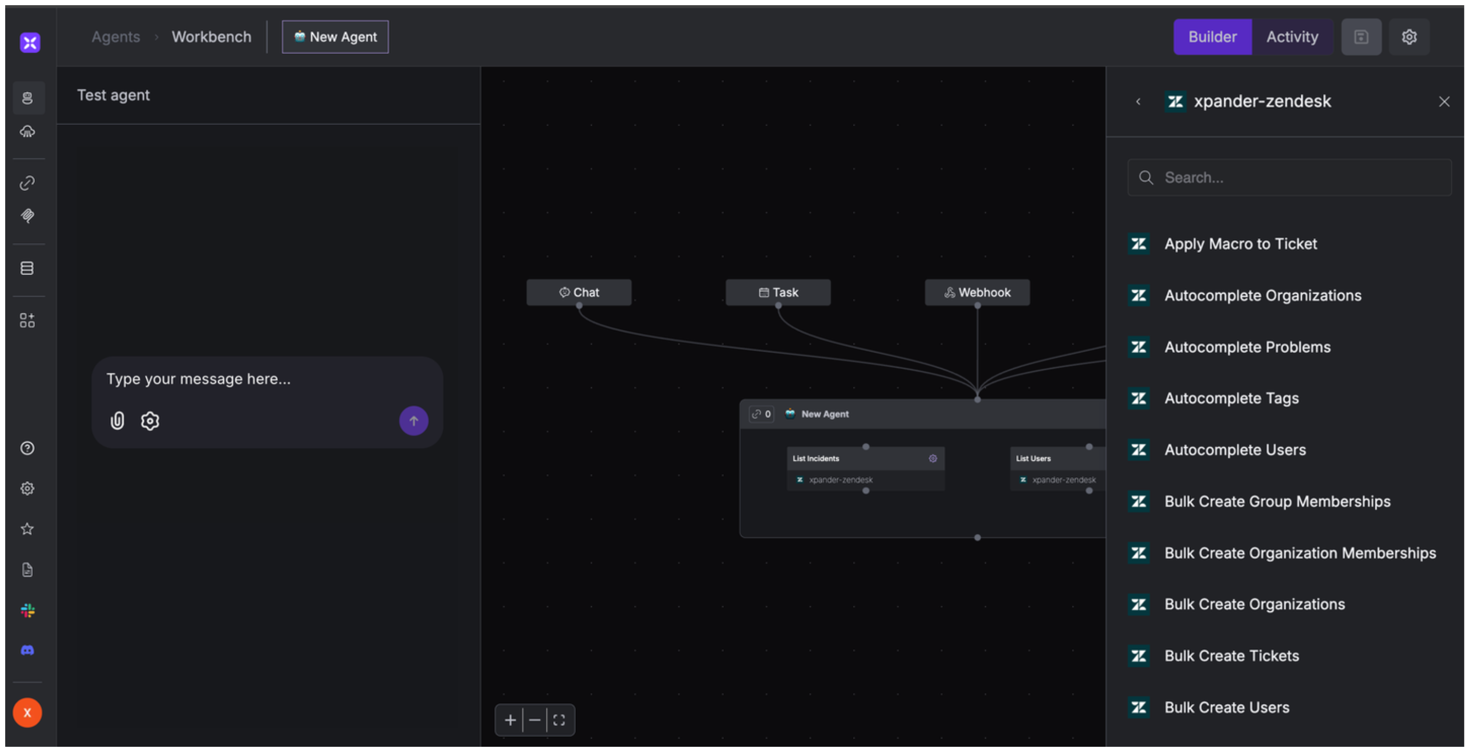Go back with the chevron beside xpander-zendesk
Image resolution: width=1469 pixels, height=752 pixels.
pos(1138,102)
